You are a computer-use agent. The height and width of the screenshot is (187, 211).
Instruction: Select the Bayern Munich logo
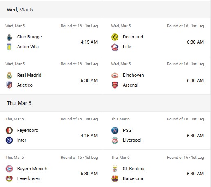(9, 169)
